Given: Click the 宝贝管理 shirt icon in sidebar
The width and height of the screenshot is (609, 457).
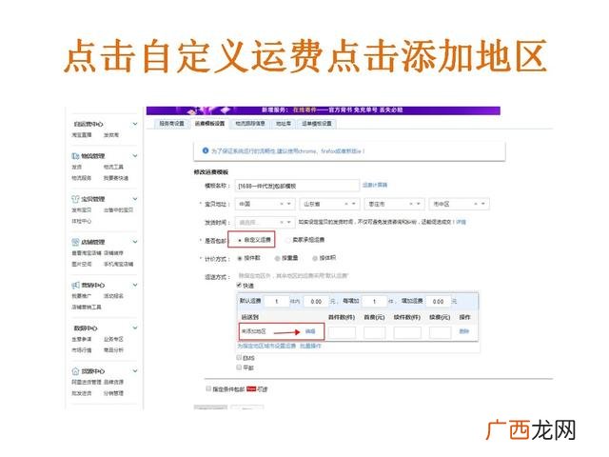Looking at the screenshot, I should tap(75, 199).
